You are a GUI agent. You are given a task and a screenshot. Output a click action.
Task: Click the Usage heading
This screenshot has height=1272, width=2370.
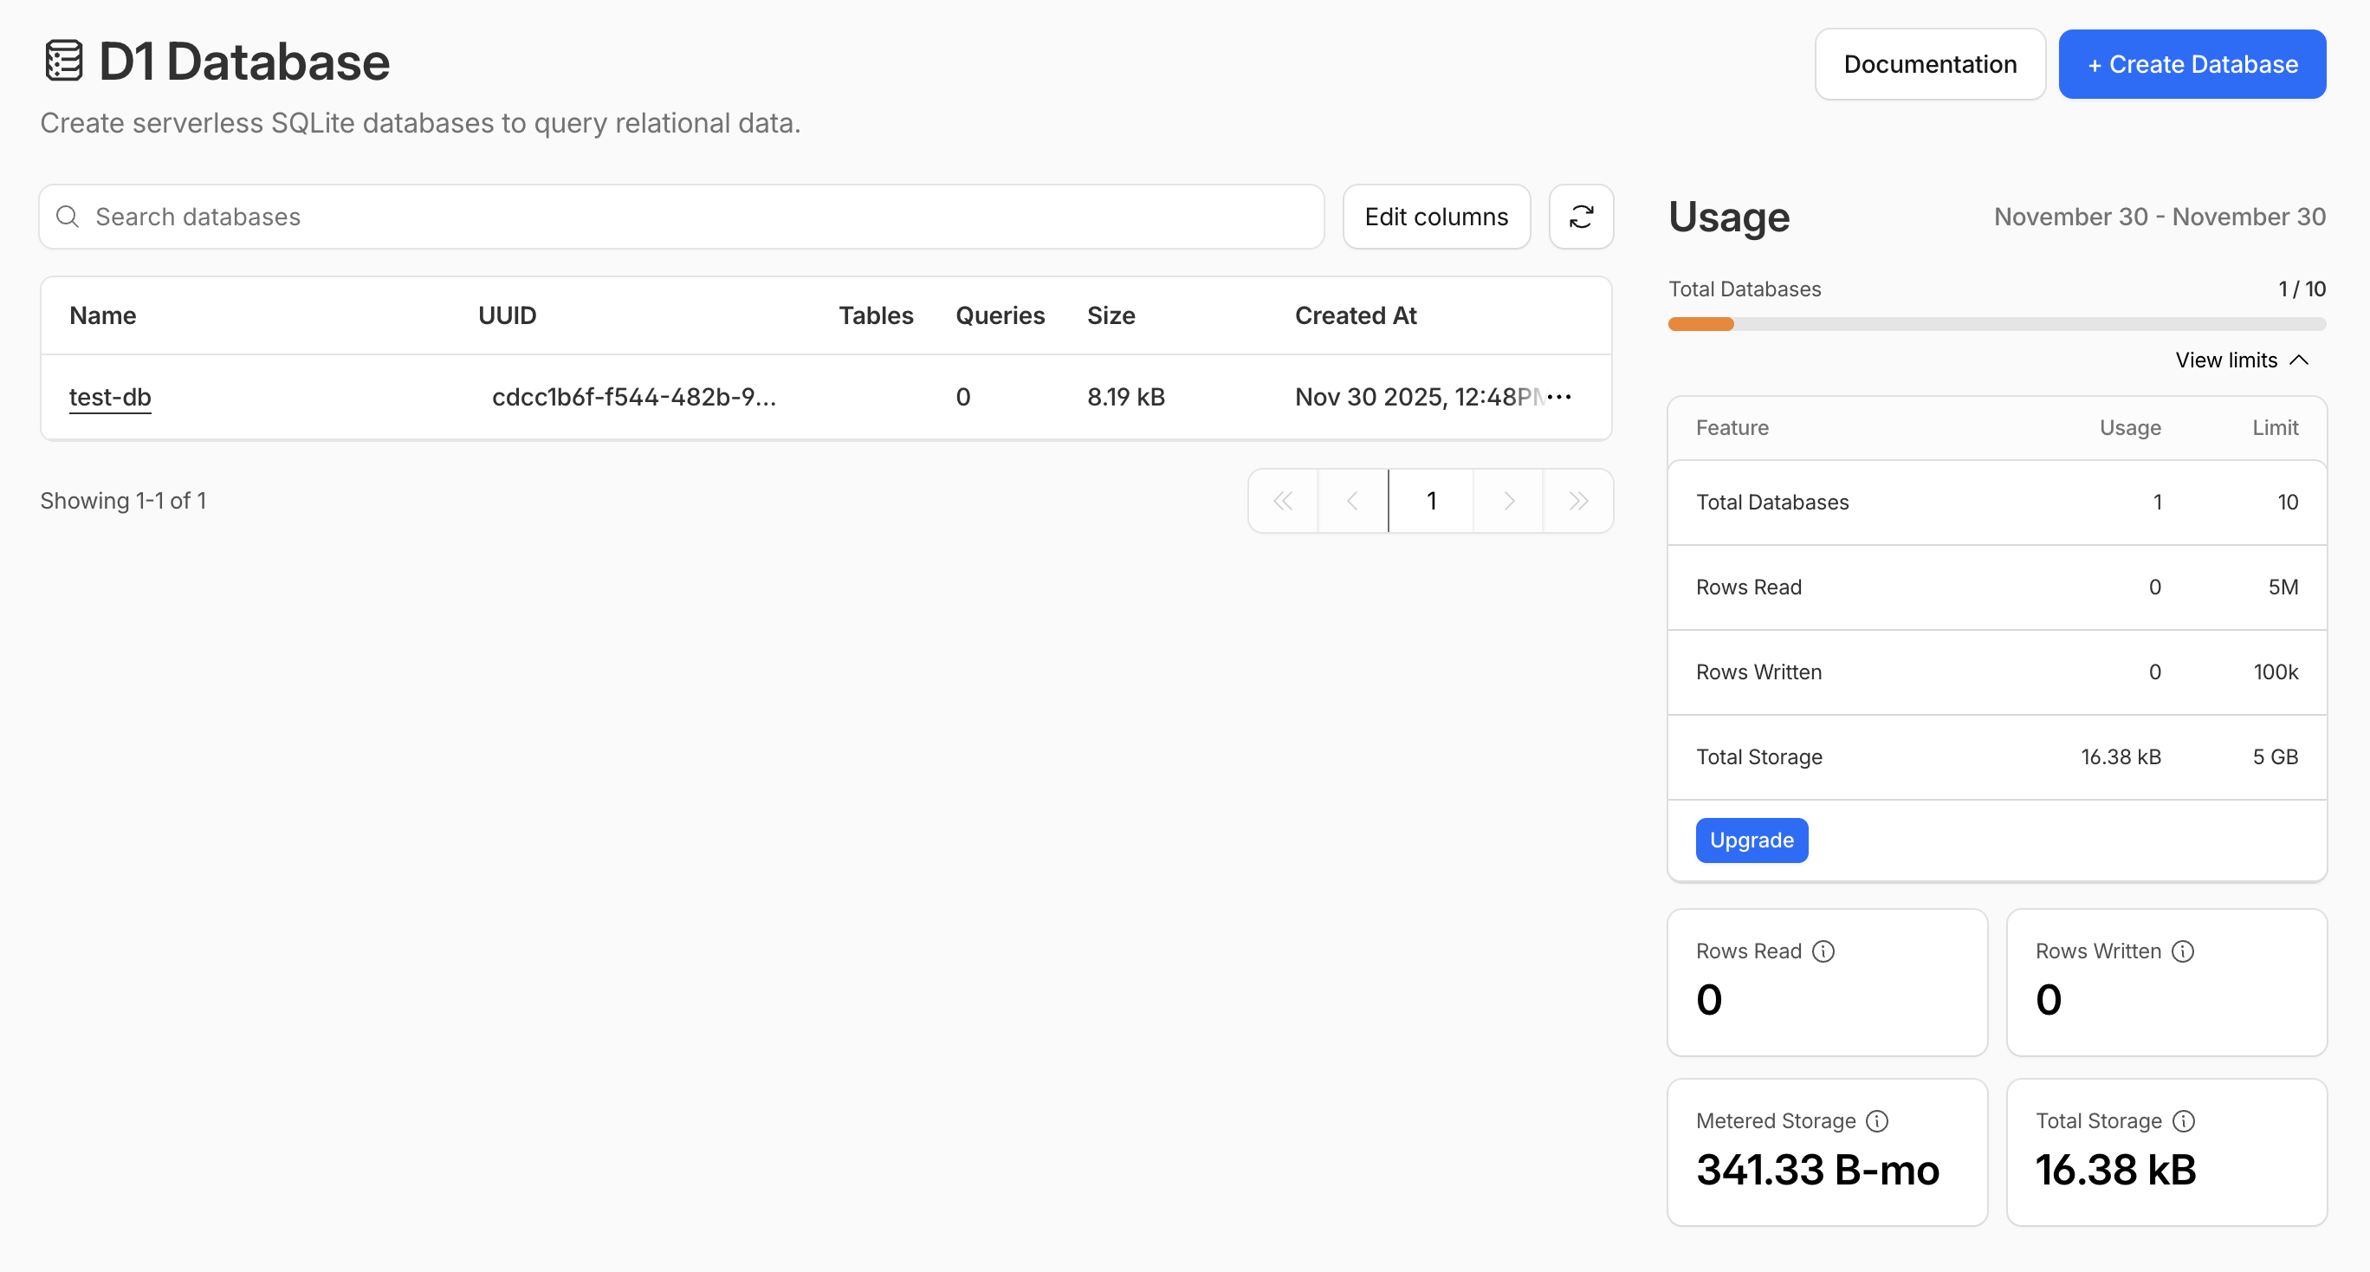coord(1729,217)
